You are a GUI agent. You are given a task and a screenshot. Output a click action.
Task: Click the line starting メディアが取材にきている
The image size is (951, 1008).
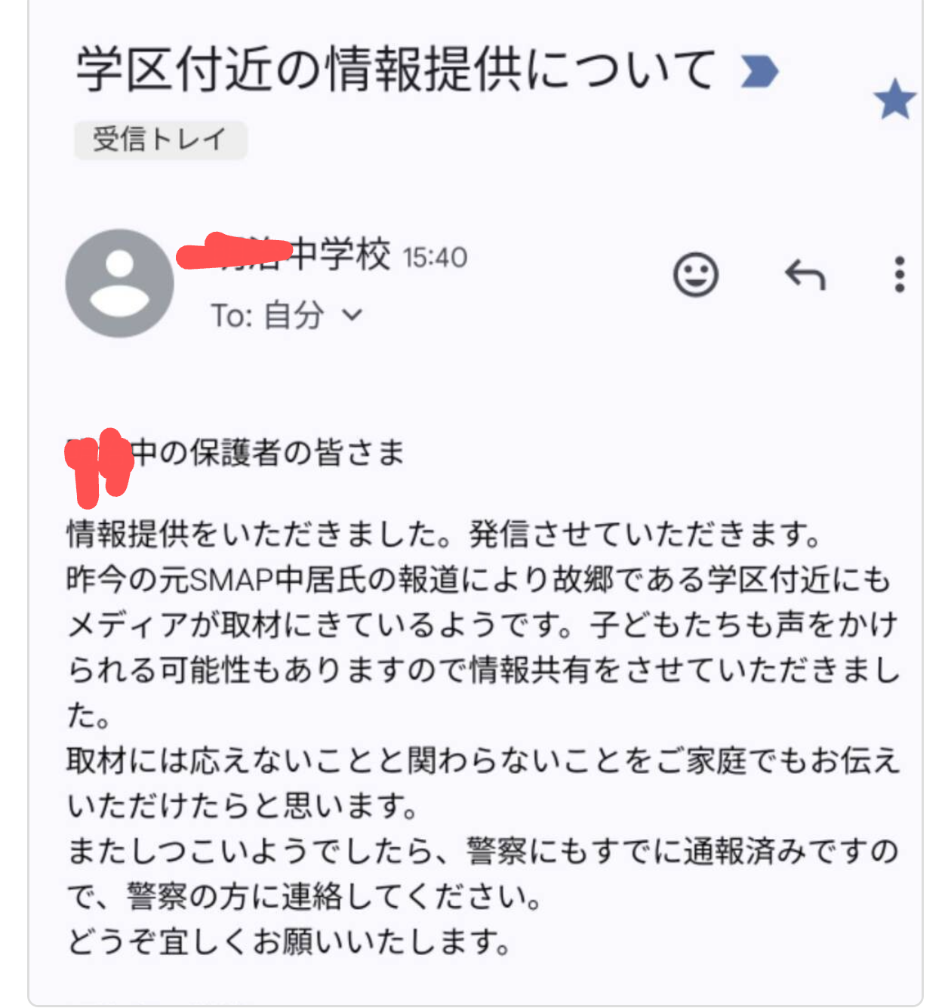(483, 624)
